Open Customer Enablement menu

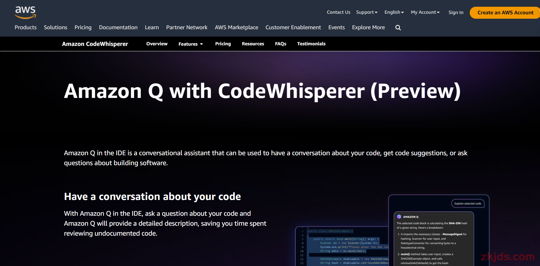click(x=293, y=27)
